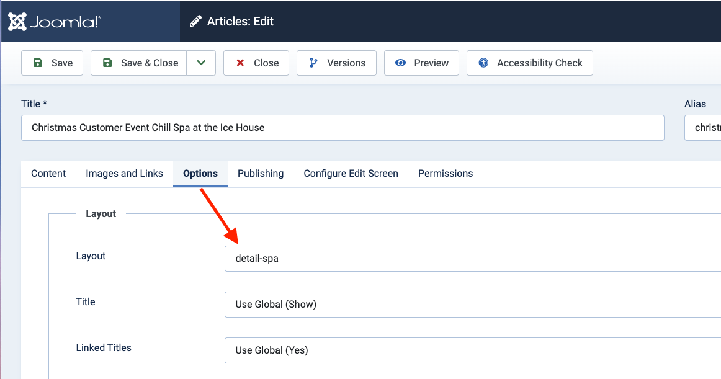721x379 pixels.
Task: Click the Save & Close floppy icon
Action: coord(107,63)
